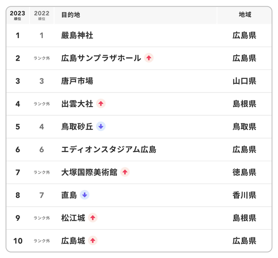The width and height of the screenshot is (278, 258).
Task: Click 徳島県 in the region column
Action: (244, 172)
